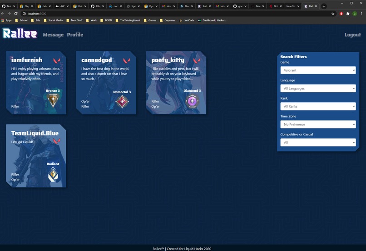The height and width of the screenshot is (251, 366).
Task: Click the Bronze 3 rank badge
Action: click(53, 100)
